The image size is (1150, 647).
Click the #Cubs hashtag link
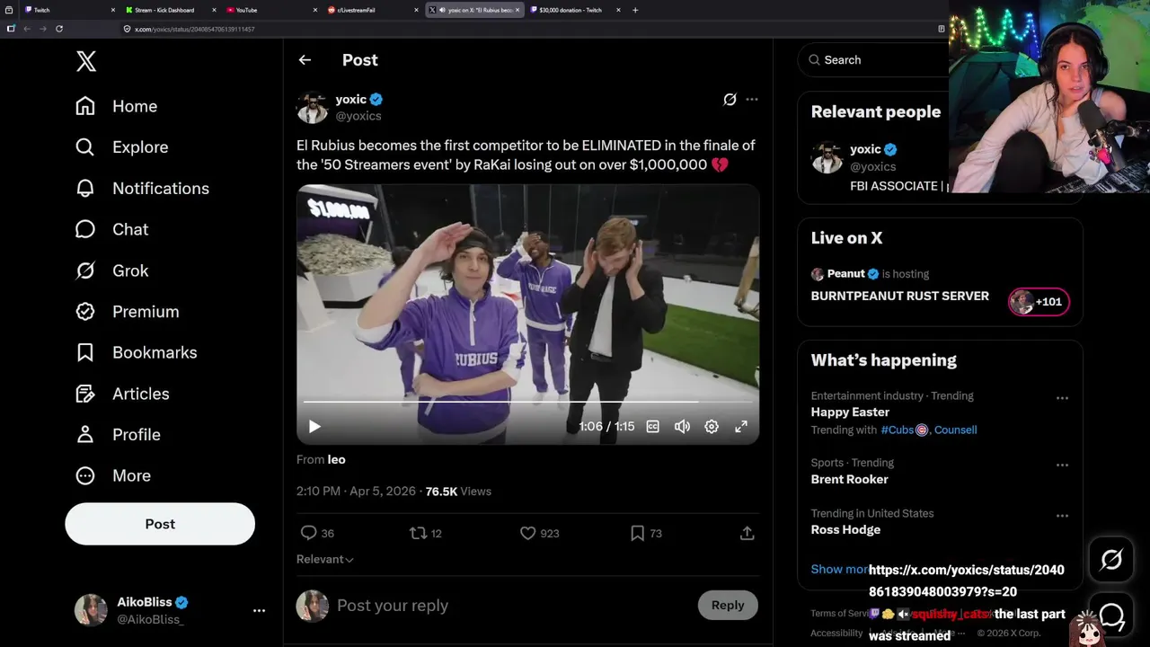904,430
